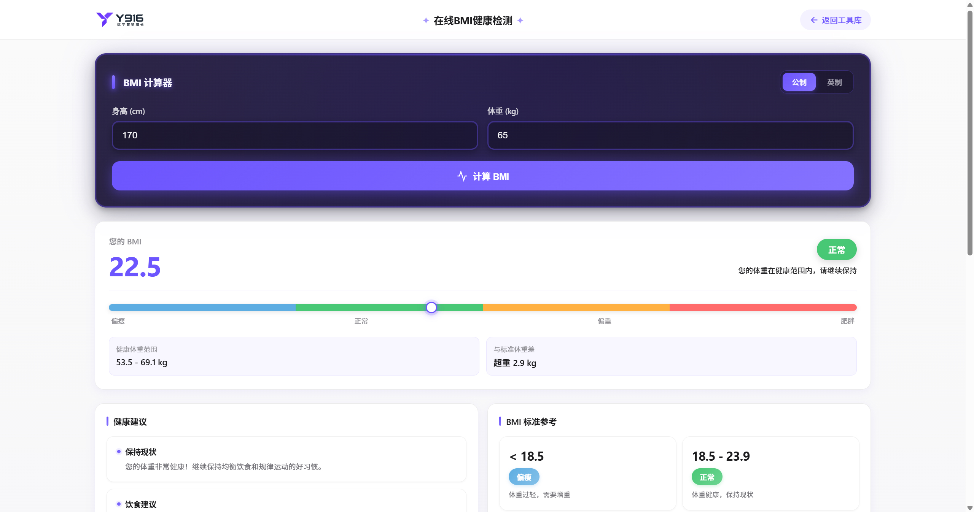Click the 计算 BMI button
Viewport: 974px width, 512px height.
pos(482,176)
